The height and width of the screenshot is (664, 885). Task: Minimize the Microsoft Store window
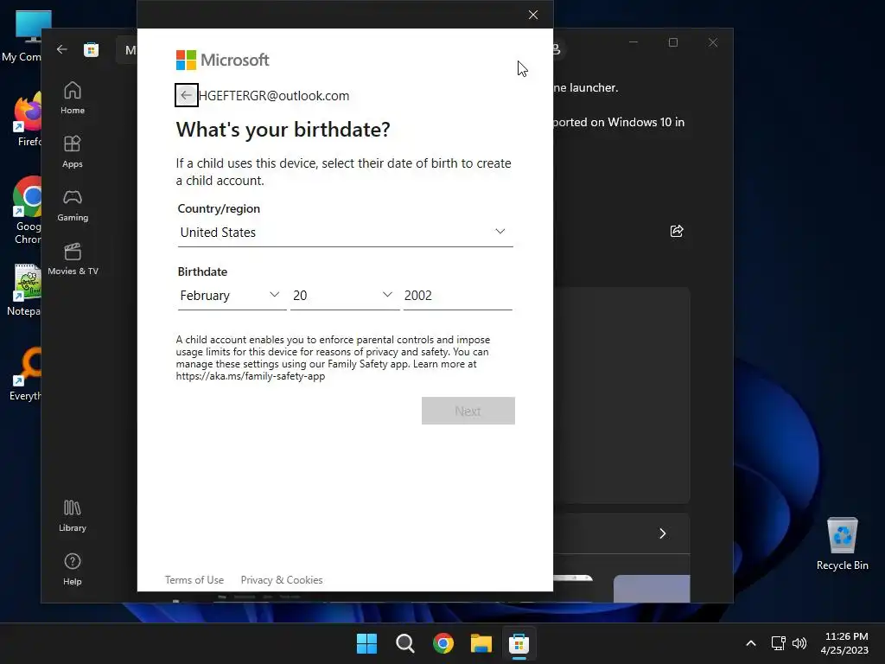[634, 42]
